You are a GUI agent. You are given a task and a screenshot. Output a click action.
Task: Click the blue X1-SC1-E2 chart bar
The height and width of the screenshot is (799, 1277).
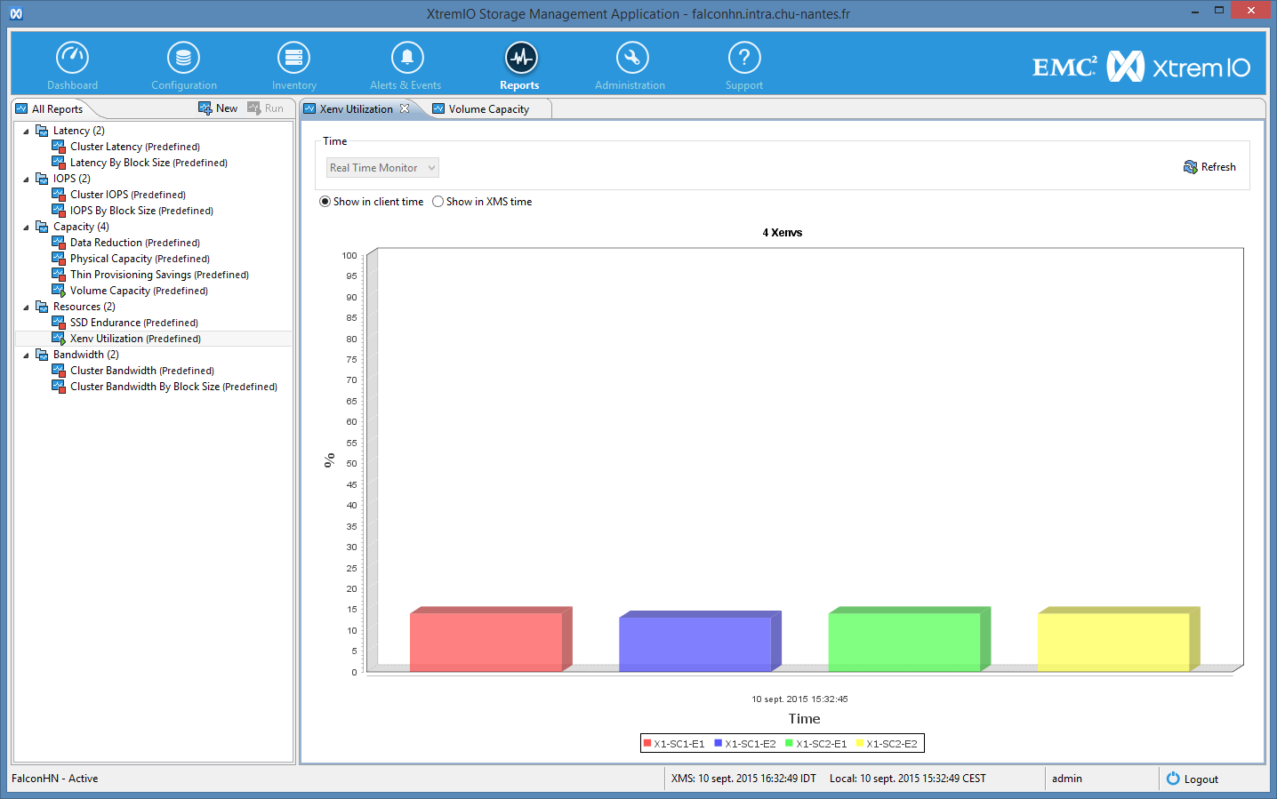700,642
